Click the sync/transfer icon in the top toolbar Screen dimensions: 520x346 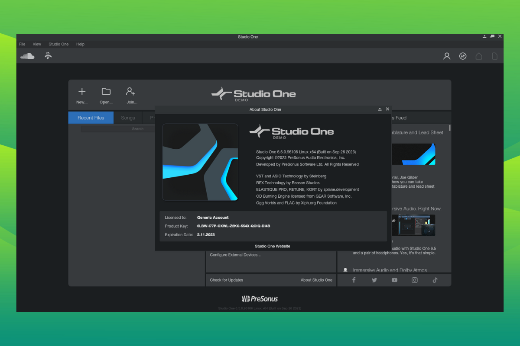463,56
